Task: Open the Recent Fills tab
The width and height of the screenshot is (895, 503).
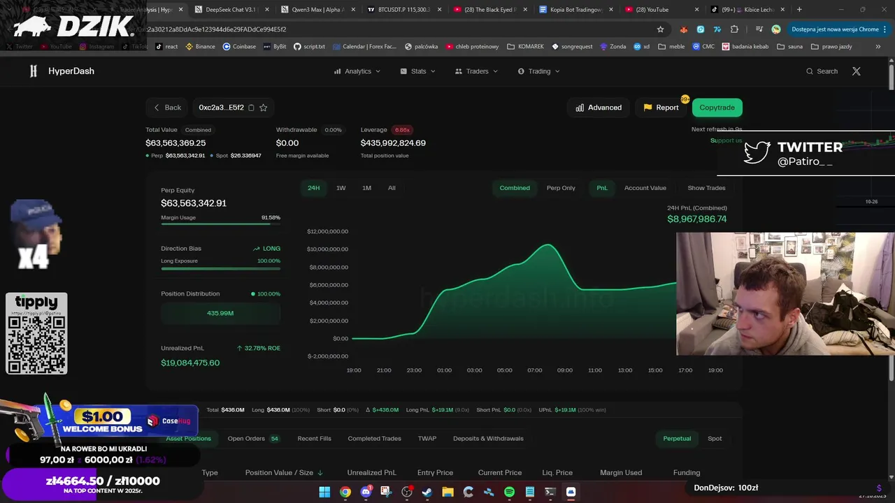Action: click(315, 439)
